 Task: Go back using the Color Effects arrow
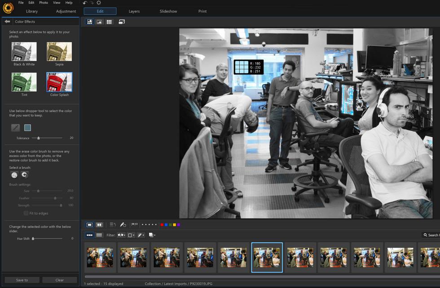click(x=7, y=22)
